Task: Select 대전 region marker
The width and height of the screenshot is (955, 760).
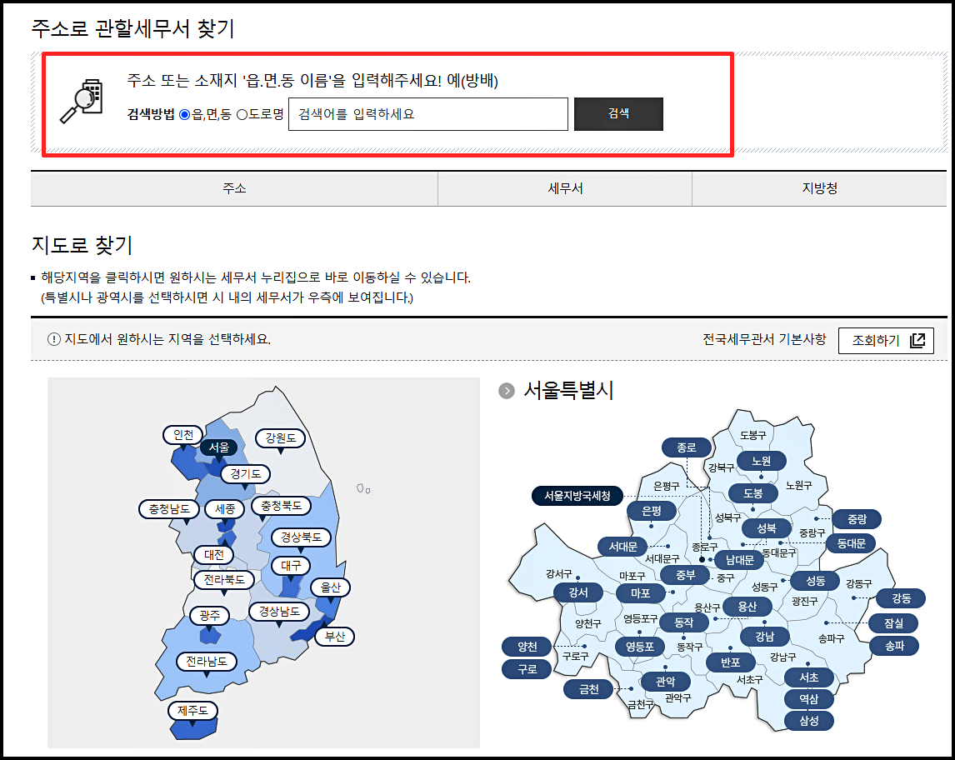Action: click(214, 555)
